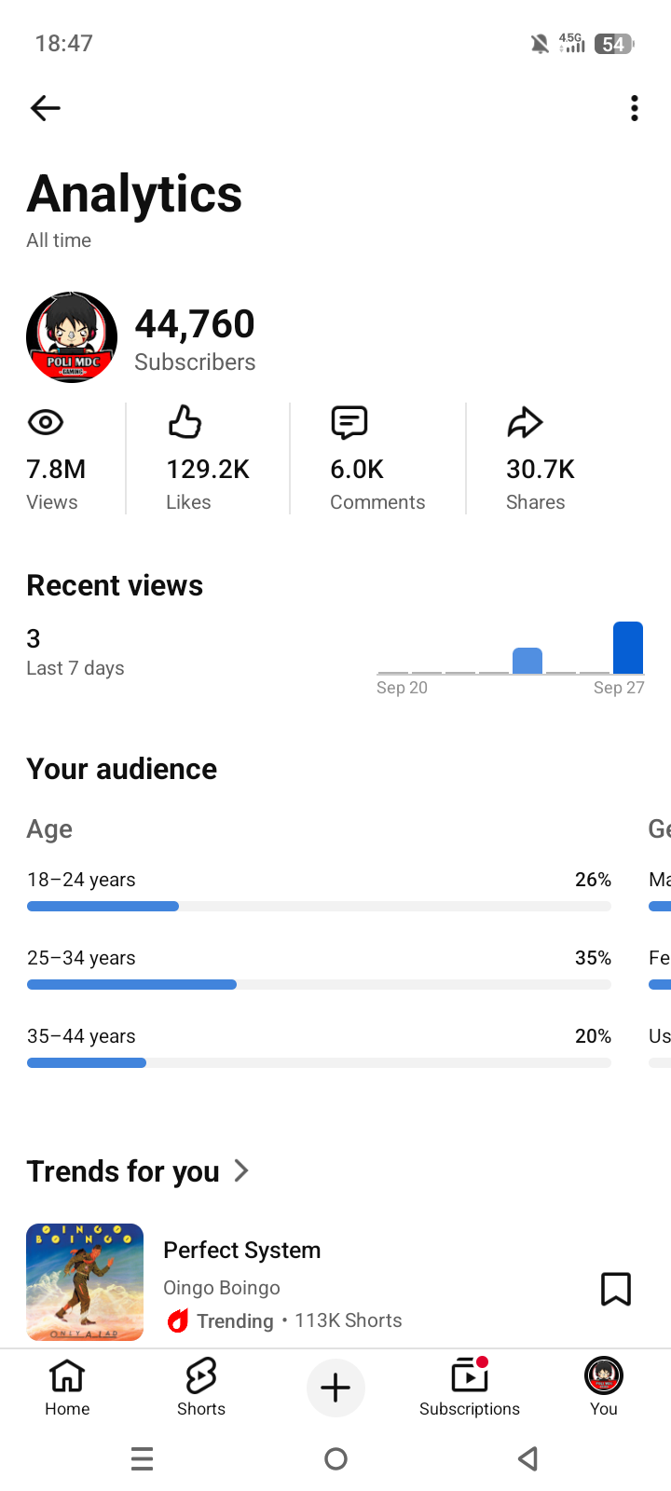
Task: Open the Home tab
Action: (x=67, y=1387)
